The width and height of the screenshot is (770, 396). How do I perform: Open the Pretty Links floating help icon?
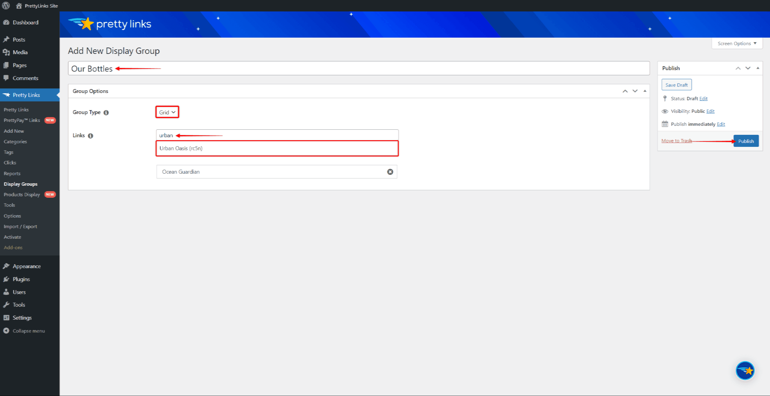pos(745,370)
